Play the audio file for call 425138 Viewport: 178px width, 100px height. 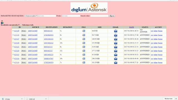84,35
